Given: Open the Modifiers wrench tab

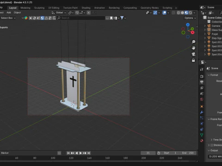Looking at the screenshot, I should point(202,112).
